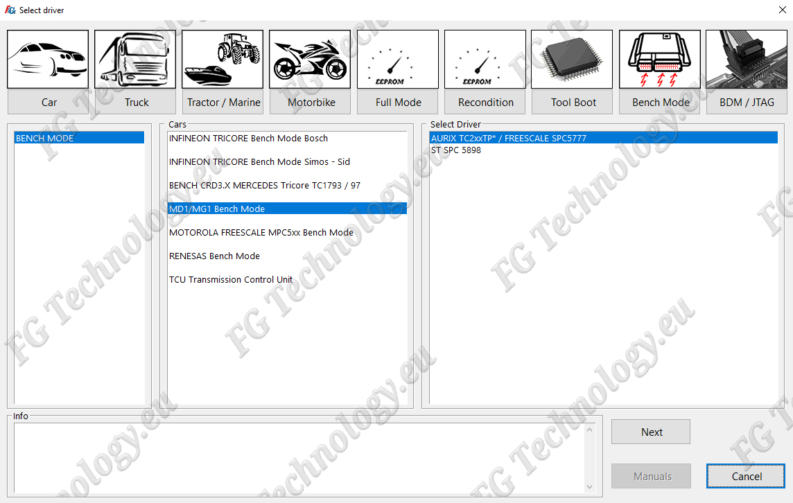Select MOTOROLA FREESCALE MPC5xx Bench Mode
Image resolution: width=793 pixels, height=503 pixels.
(261, 233)
